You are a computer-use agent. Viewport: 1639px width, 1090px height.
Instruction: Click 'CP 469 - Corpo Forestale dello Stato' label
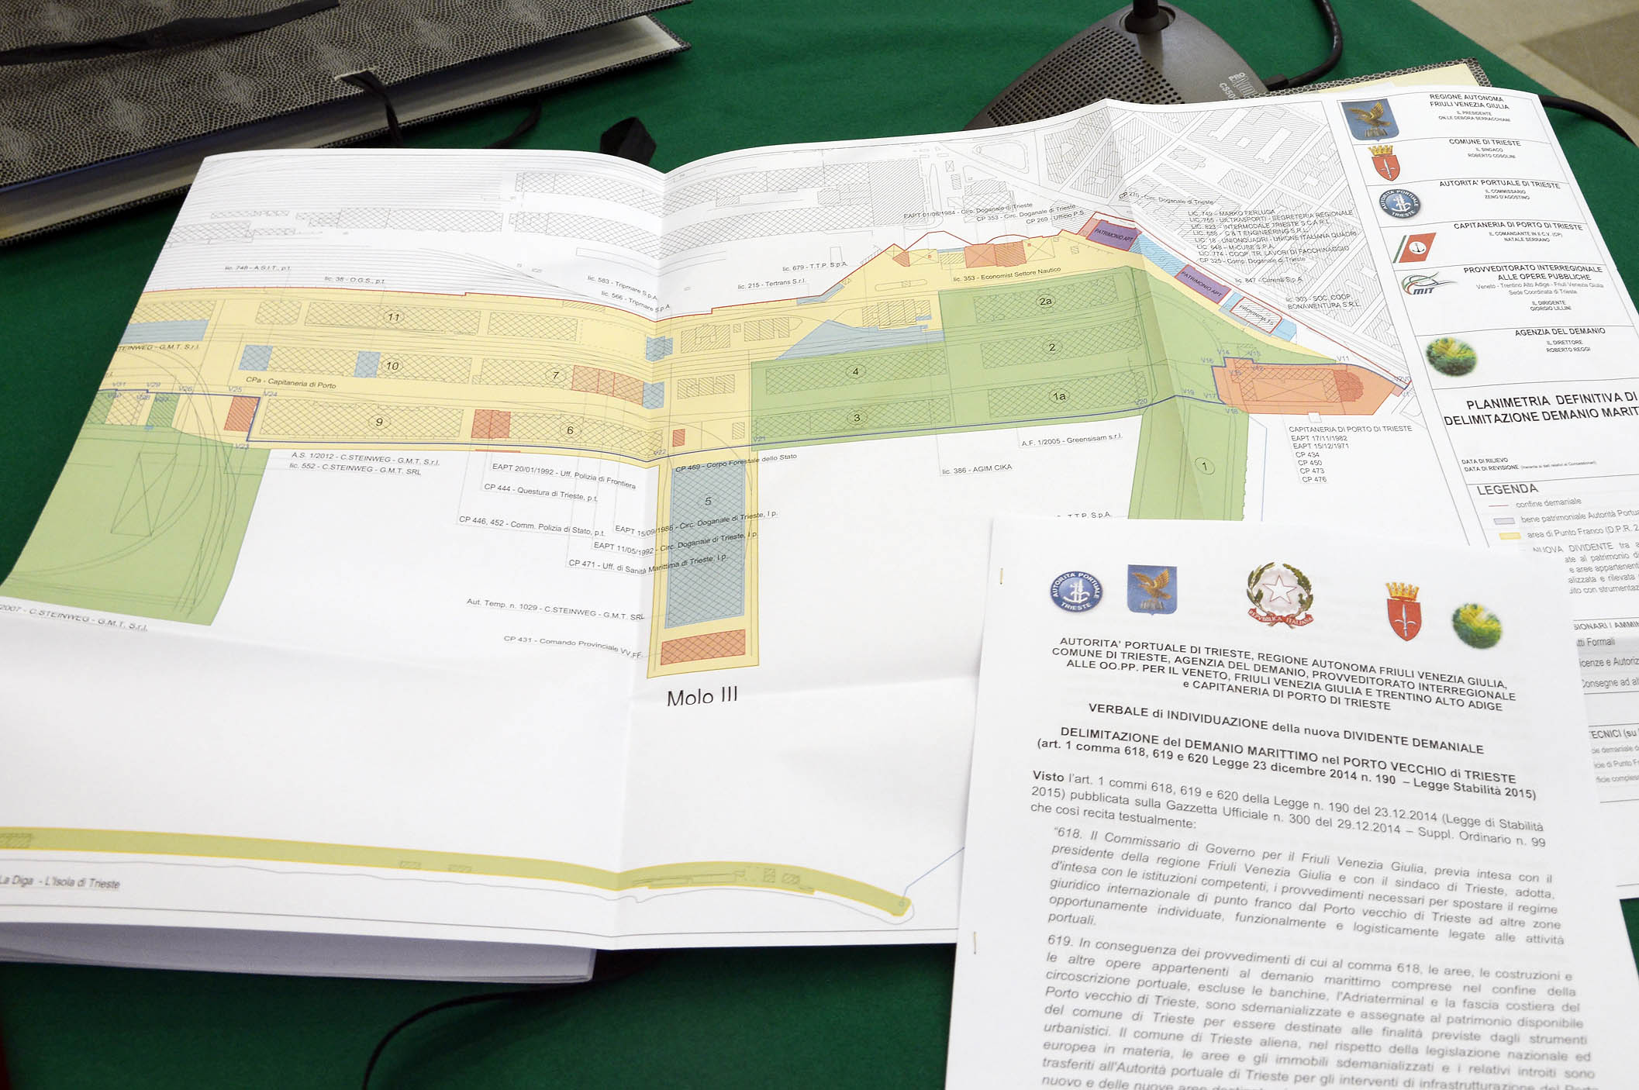point(736,463)
